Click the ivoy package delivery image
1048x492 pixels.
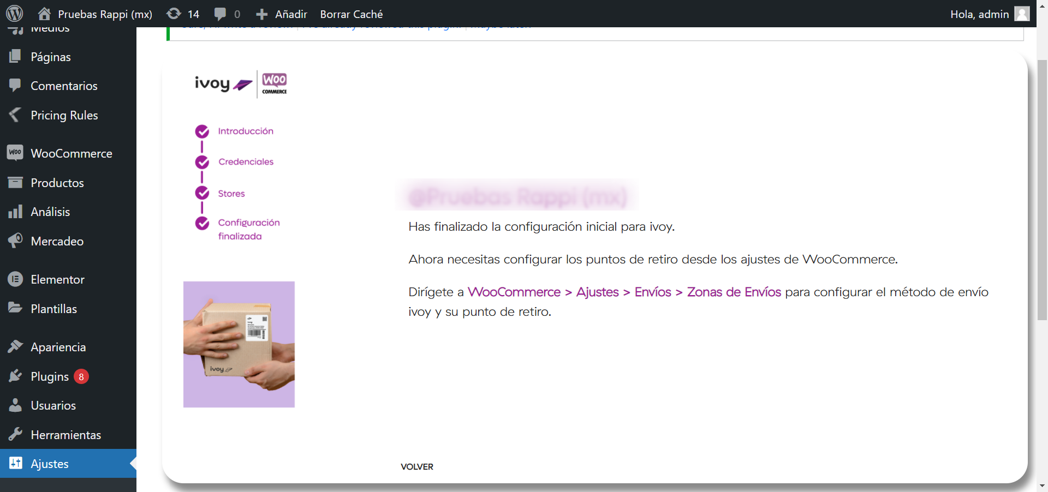[x=239, y=344]
